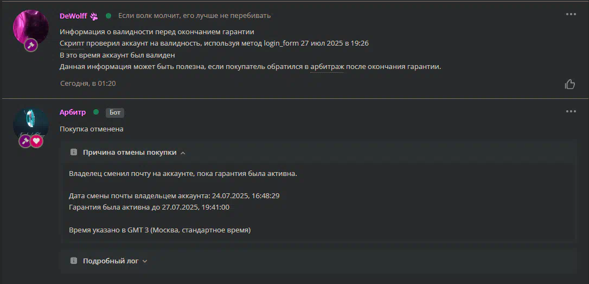Expand the Подробный лог section

(x=110, y=261)
